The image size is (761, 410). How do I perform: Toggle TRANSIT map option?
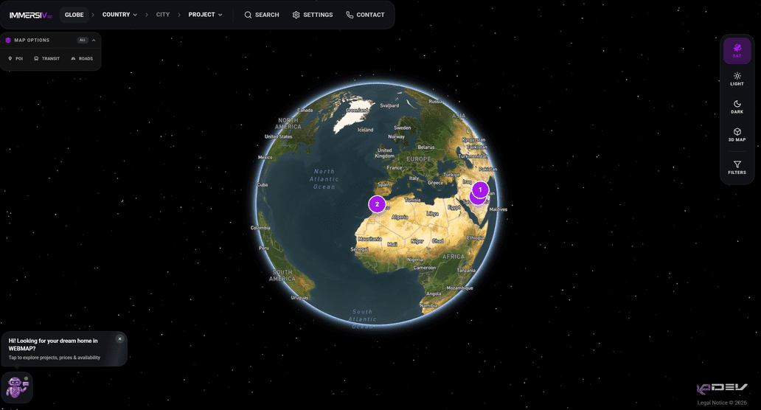(x=46, y=59)
